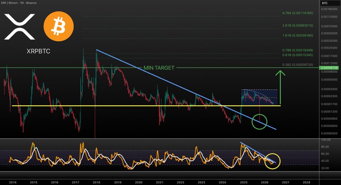Viewport: 341px width, 185px height.
Task: Click the orange Bitcoin logo
Action: point(59,27)
